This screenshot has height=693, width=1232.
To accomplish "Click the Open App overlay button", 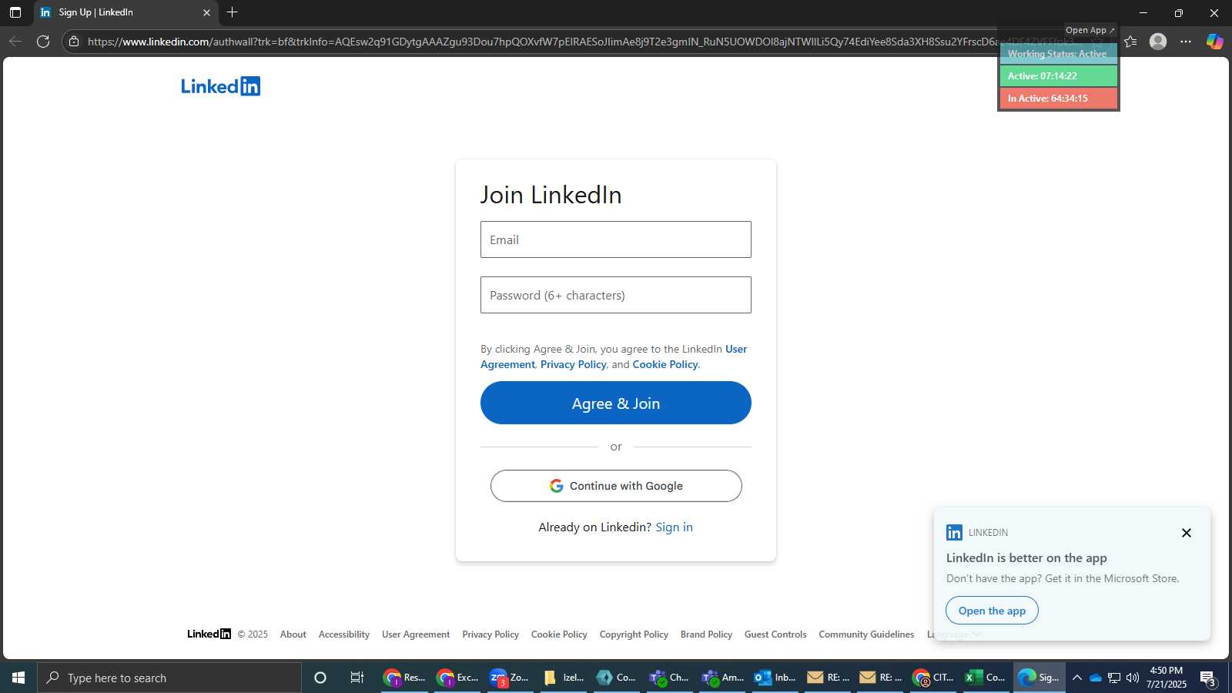I will (1090, 30).
